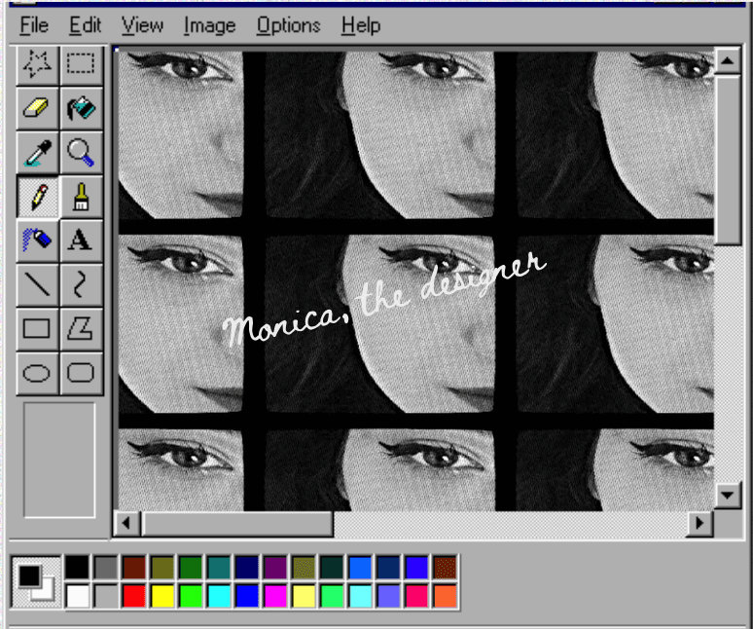Open the File menu
The height and width of the screenshot is (629, 753).
(x=34, y=24)
